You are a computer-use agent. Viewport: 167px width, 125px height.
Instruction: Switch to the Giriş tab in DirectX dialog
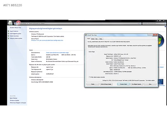[x=101, y=39]
